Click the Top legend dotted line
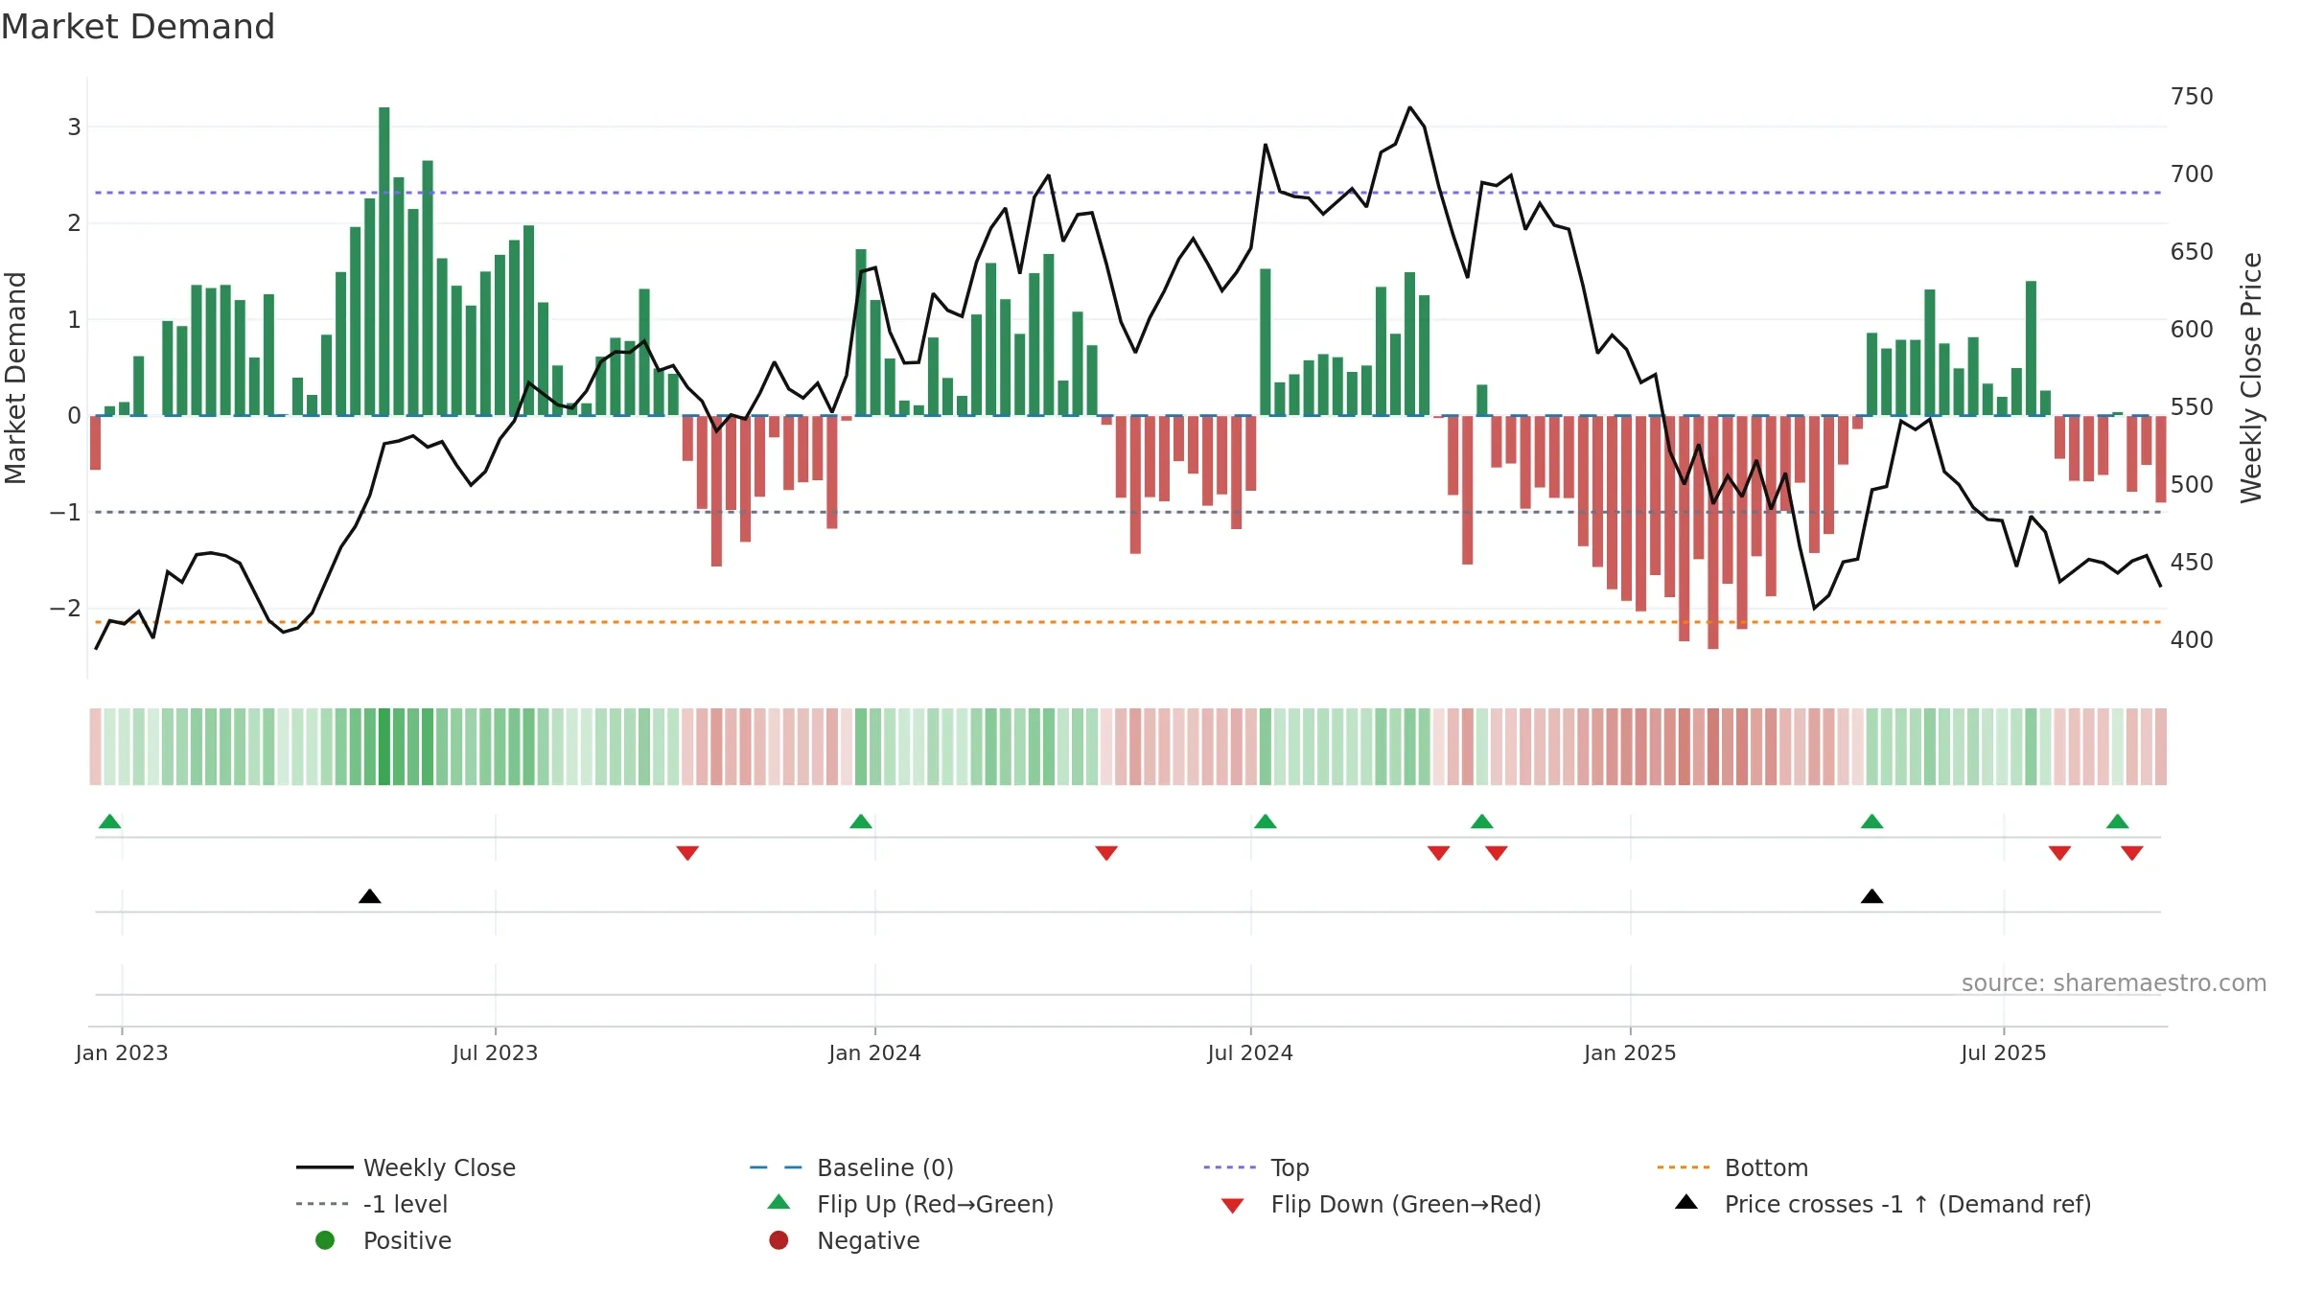Viewport: 2301px width, 1294px height. click(x=1230, y=1167)
